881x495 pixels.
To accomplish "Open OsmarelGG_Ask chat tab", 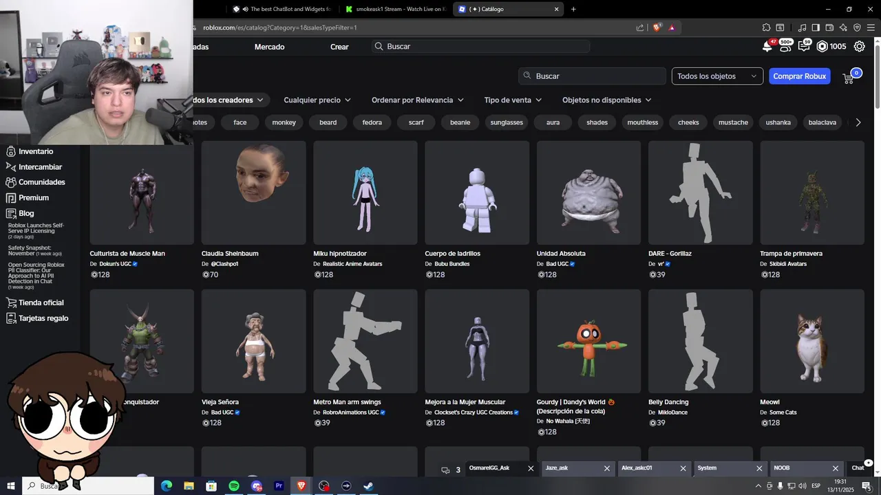I will [489, 468].
